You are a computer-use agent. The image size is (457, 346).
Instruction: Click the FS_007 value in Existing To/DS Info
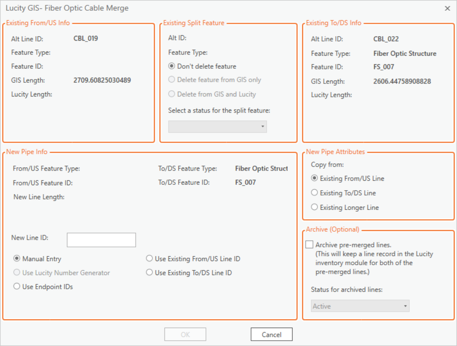(383, 67)
